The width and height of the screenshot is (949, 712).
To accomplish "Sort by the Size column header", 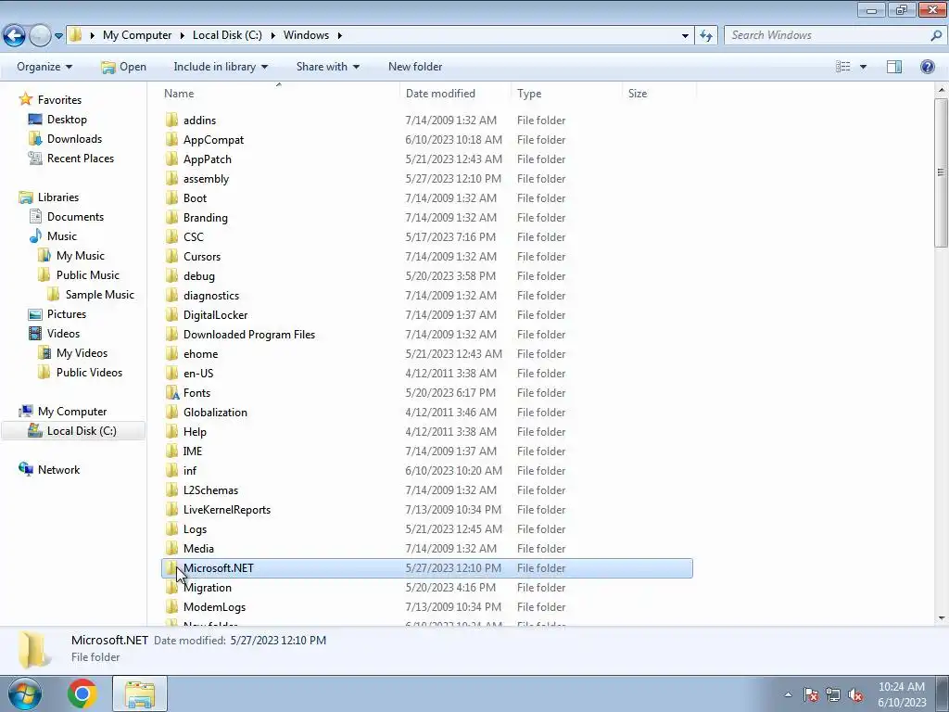I will (638, 94).
